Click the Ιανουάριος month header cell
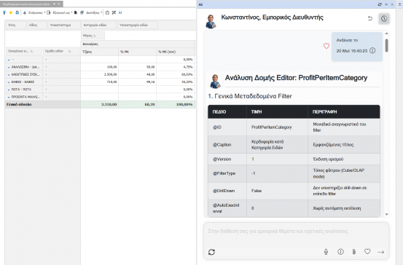This screenshot has height=265, width=403. (138, 44)
